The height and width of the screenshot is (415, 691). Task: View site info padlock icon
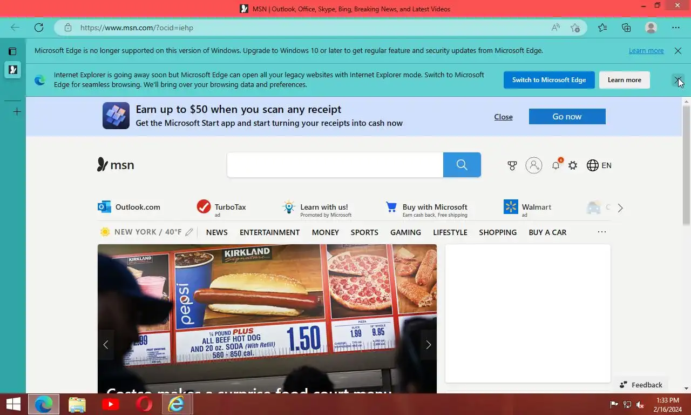pyautogui.click(x=67, y=28)
